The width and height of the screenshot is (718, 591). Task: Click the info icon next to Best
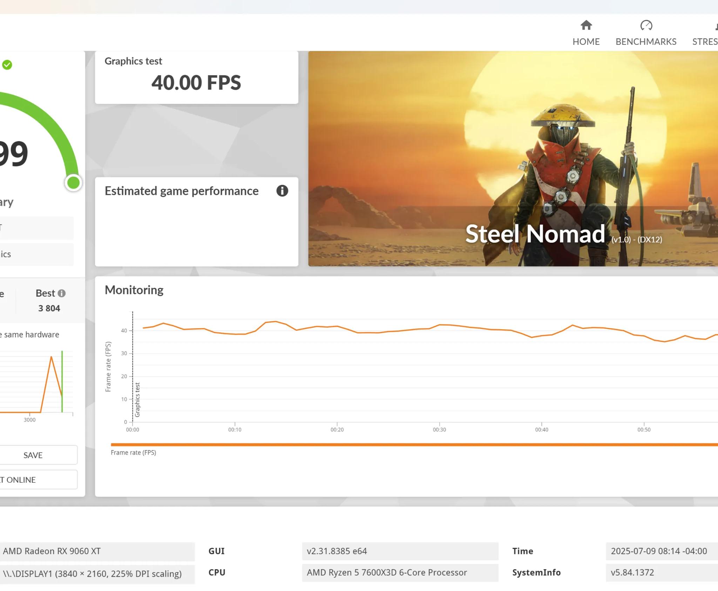[62, 293]
